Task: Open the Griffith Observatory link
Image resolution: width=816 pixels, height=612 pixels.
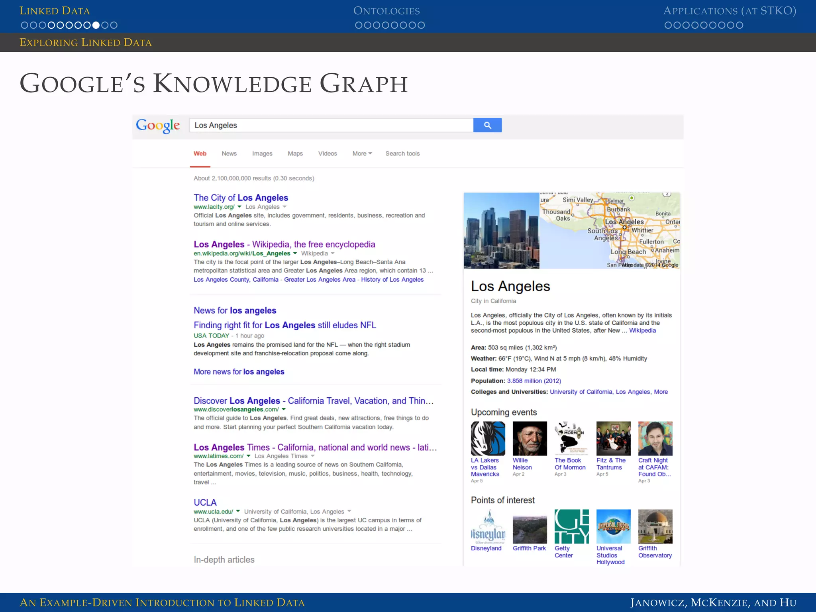Action: pyautogui.click(x=655, y=552)
